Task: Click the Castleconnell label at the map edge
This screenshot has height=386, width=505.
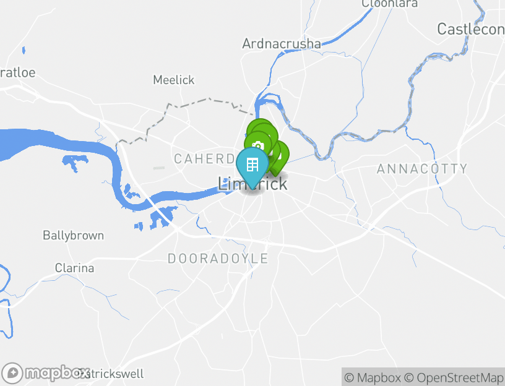Action: pos(471,29)
